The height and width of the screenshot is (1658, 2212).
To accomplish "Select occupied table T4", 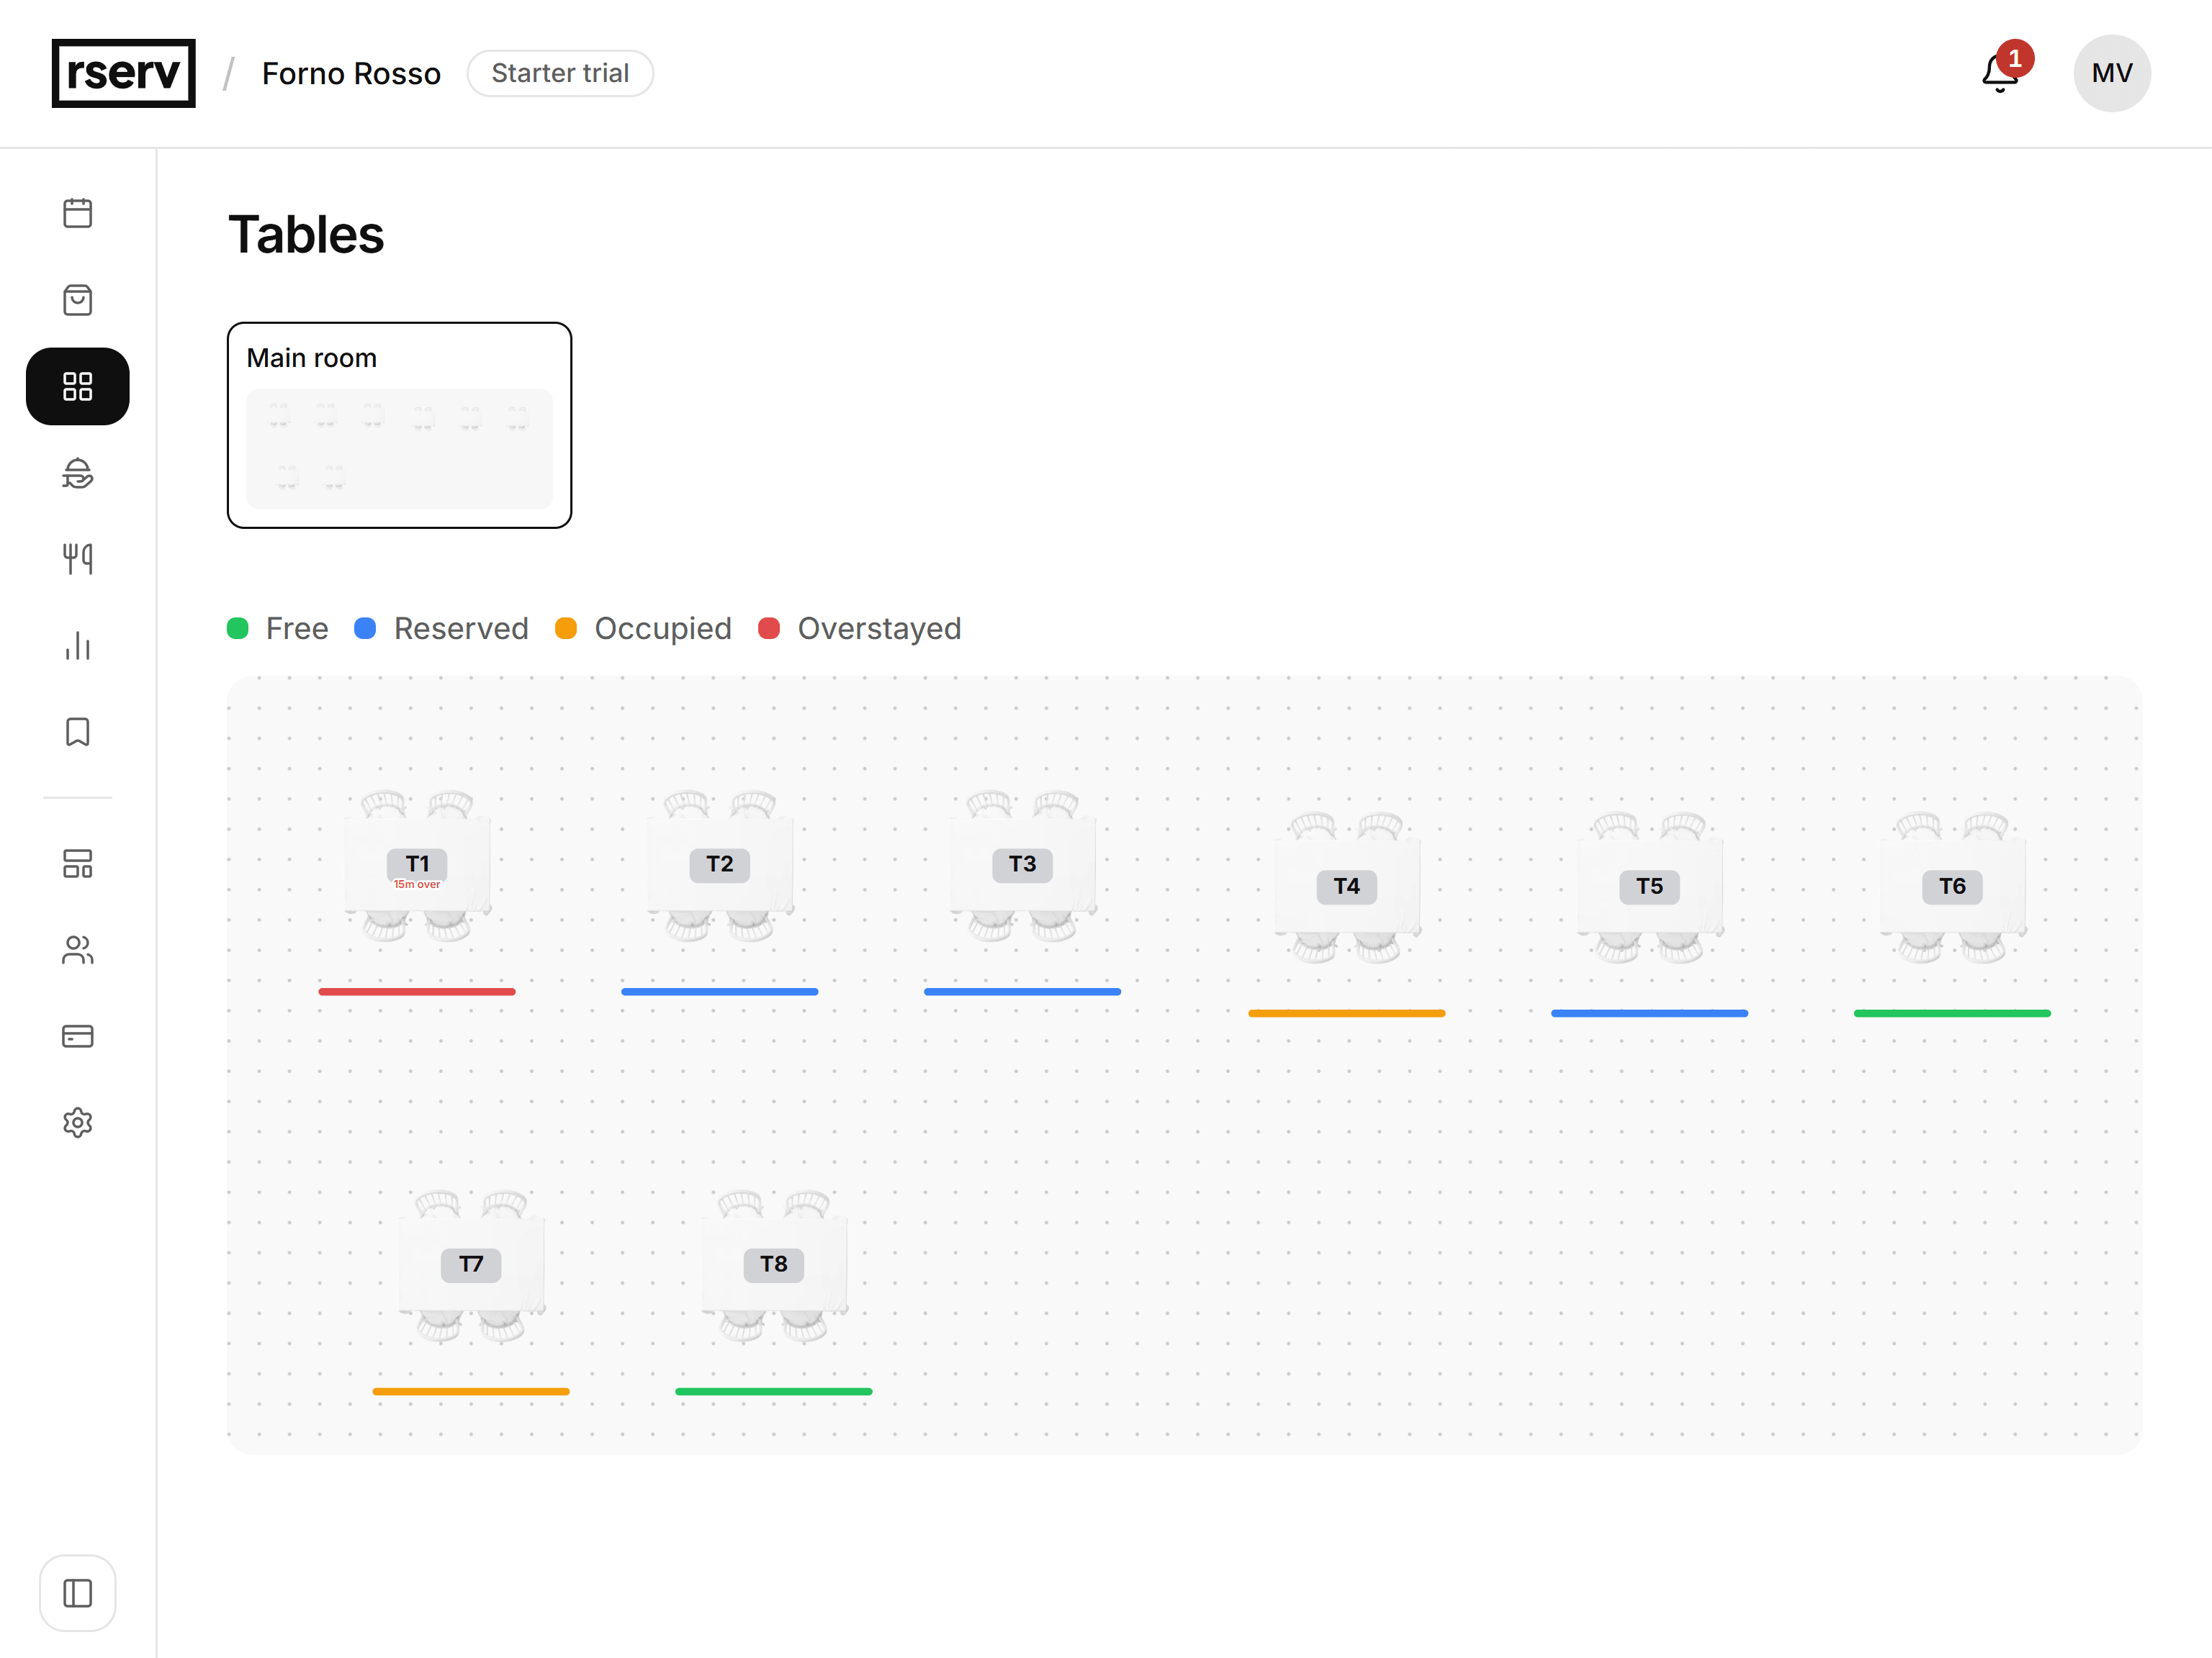I will point(1346,887).
